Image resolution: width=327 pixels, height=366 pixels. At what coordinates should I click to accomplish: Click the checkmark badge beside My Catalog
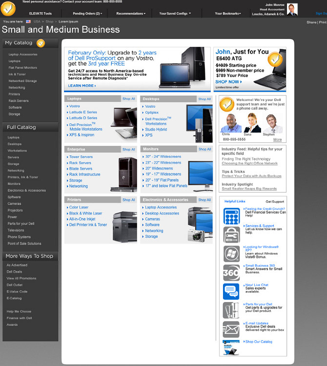[x=41, y=43]
